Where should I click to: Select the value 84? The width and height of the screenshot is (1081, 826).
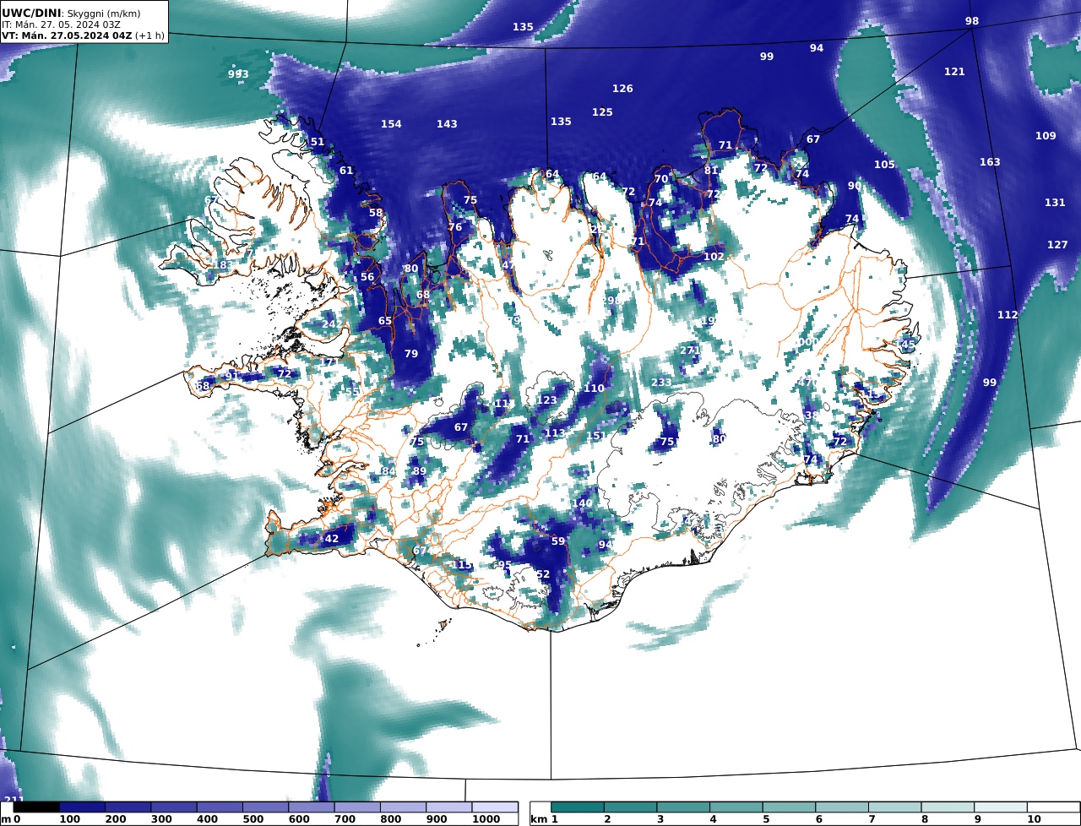(x=388, y=471)
